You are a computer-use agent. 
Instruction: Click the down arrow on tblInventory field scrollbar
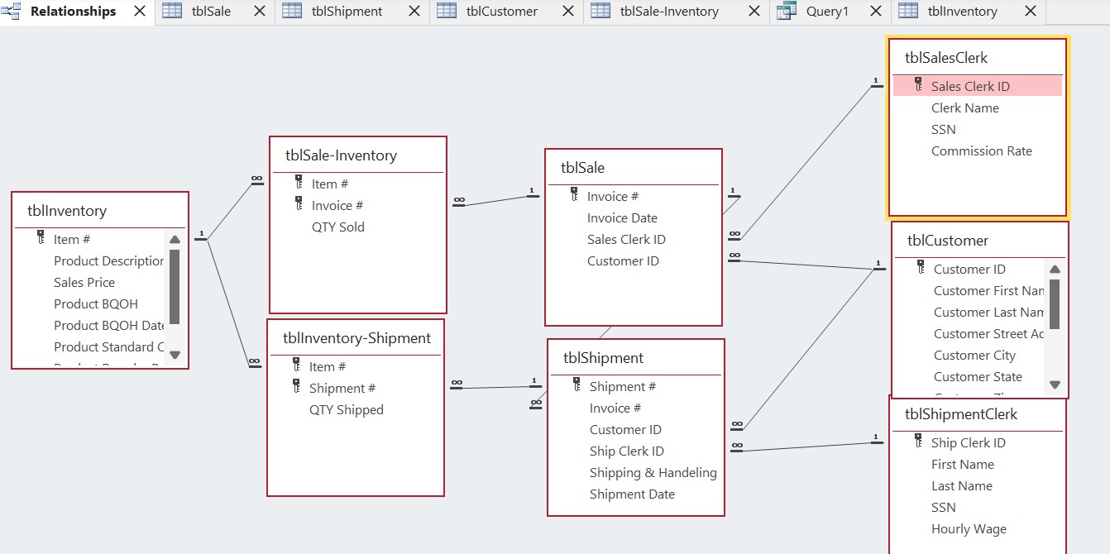point(175,354)
